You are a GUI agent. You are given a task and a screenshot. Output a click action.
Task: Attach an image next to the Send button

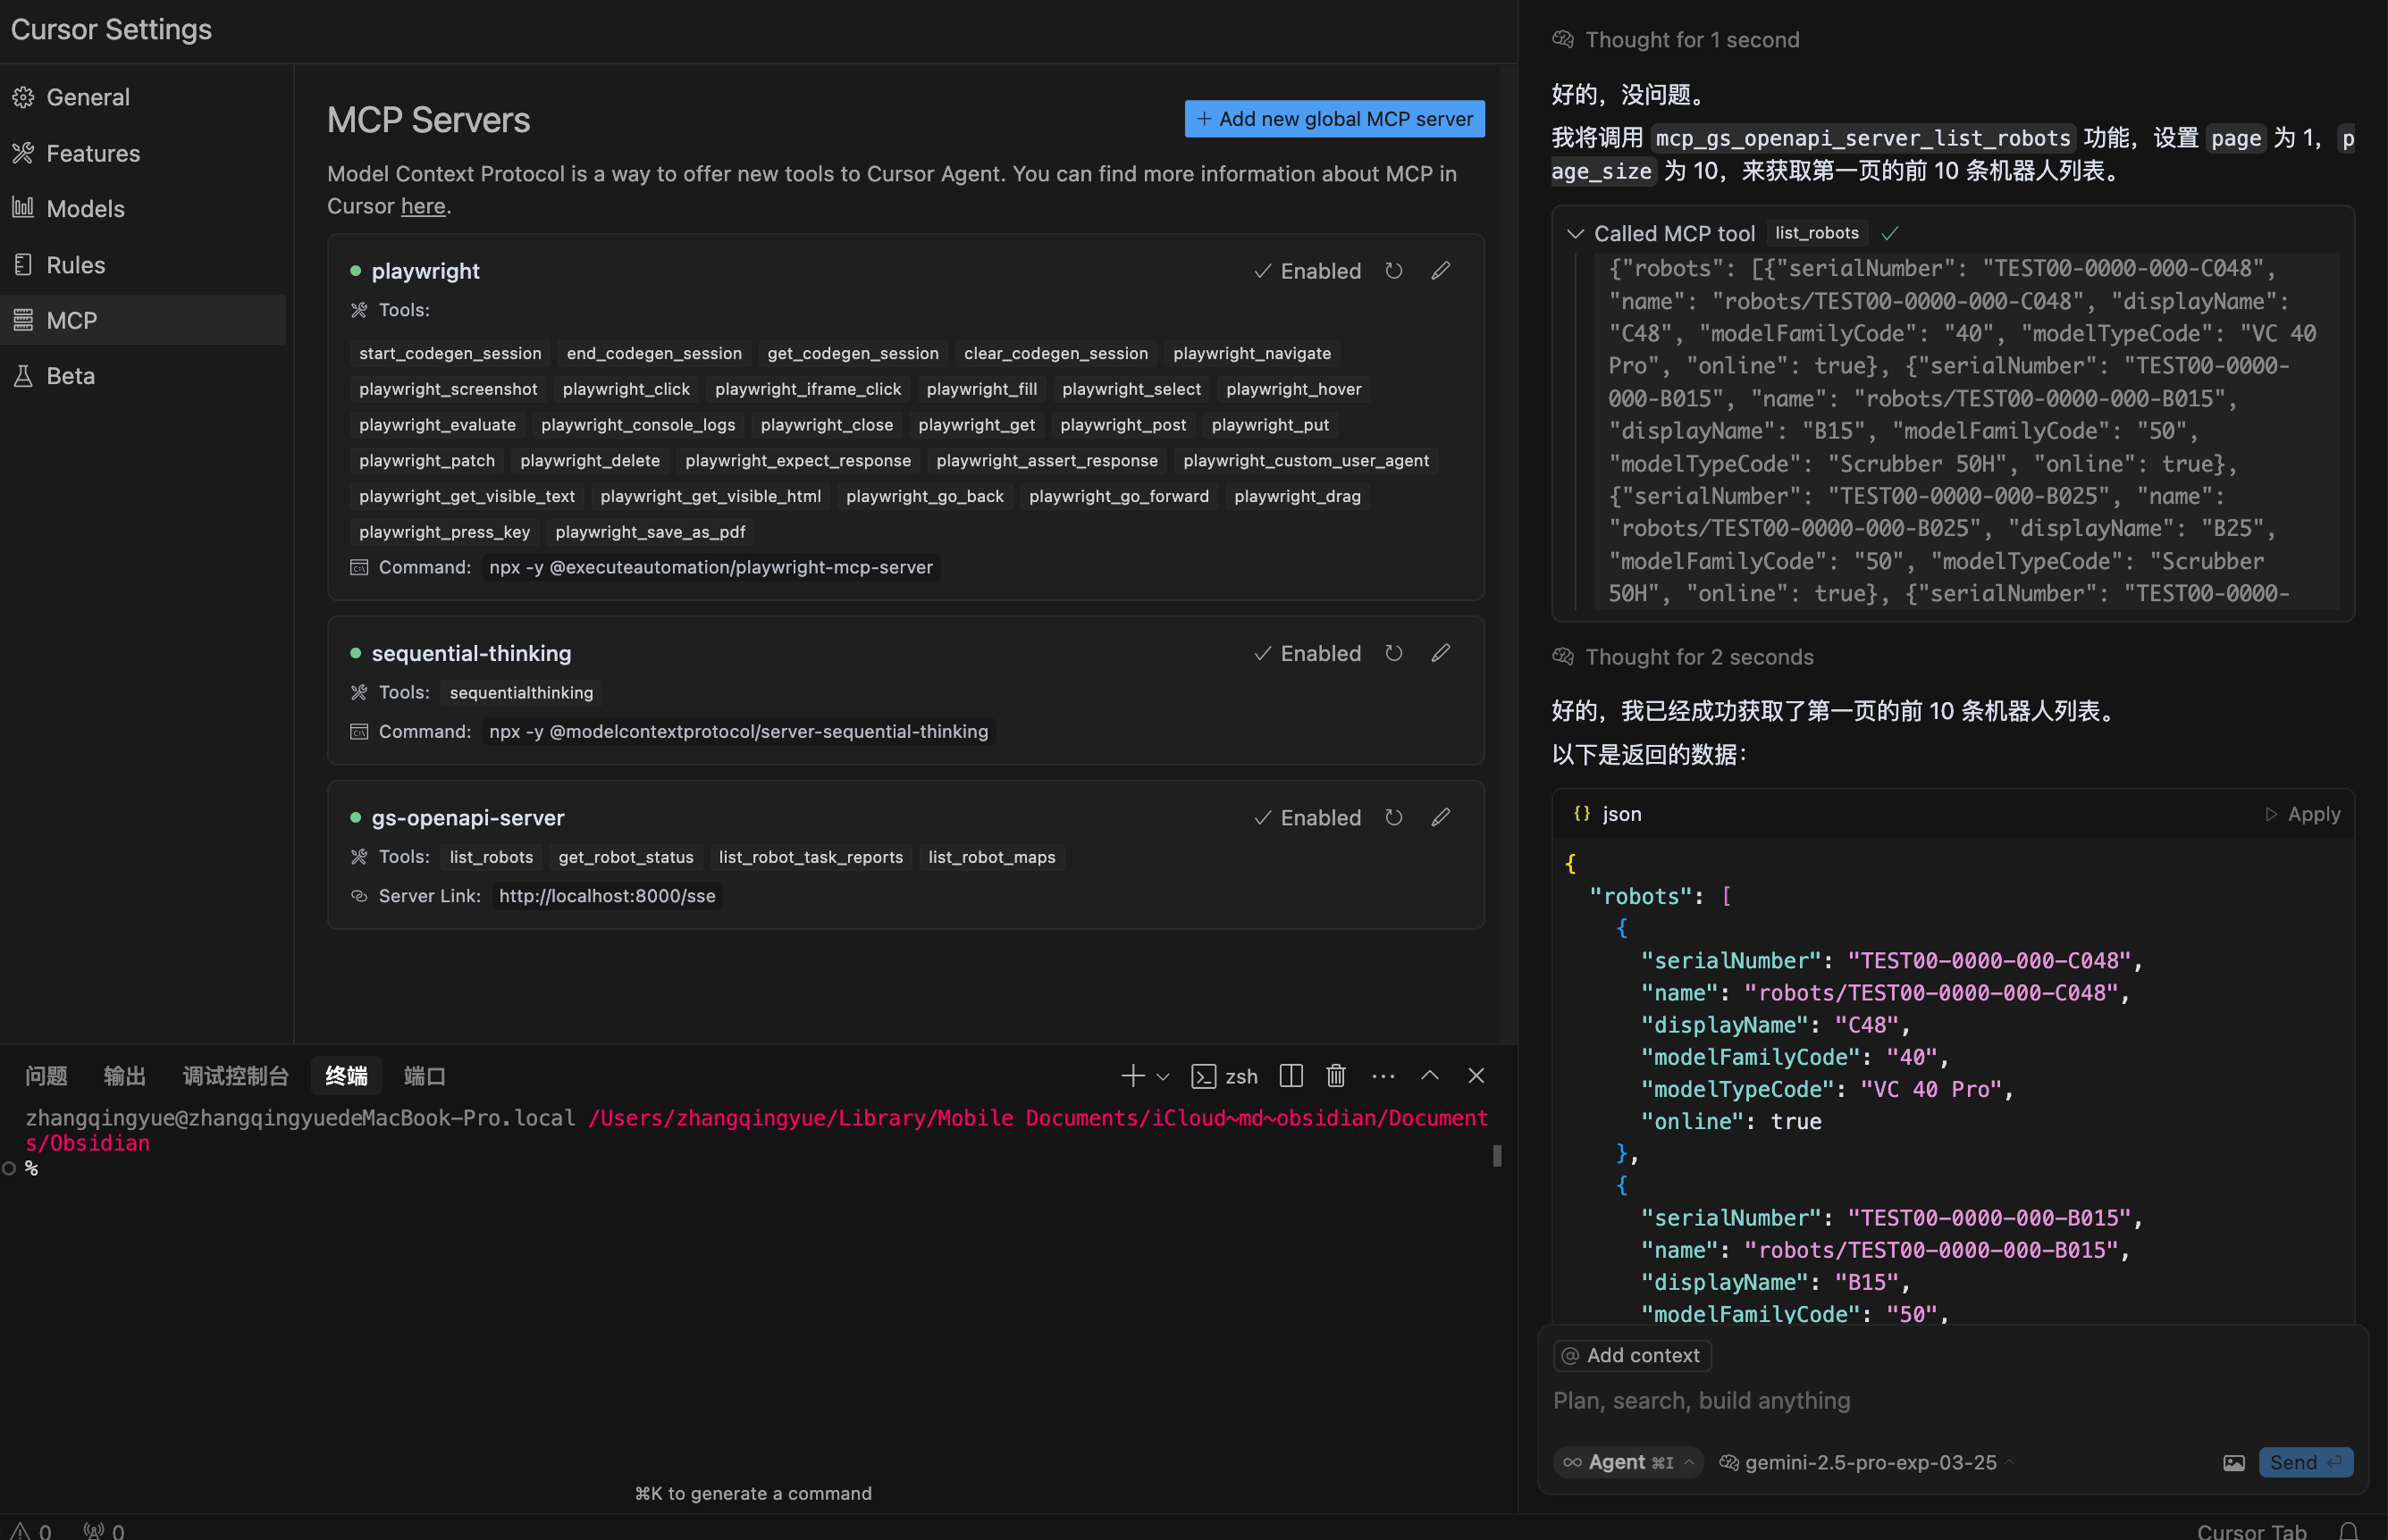click(2235, 1462)
